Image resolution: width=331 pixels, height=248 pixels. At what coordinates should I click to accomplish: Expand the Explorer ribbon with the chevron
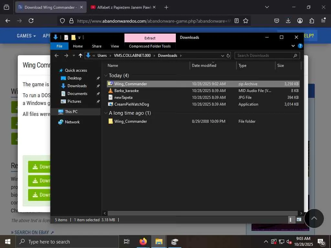293,46
